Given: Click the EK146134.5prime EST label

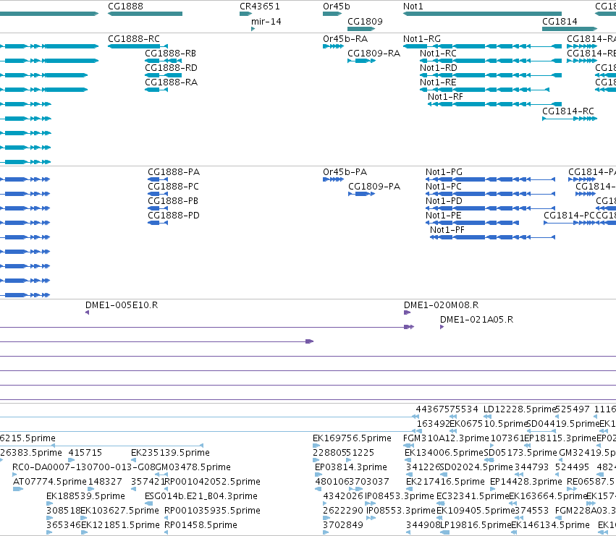Looking at the screenshot, I should tap(550, 525).
